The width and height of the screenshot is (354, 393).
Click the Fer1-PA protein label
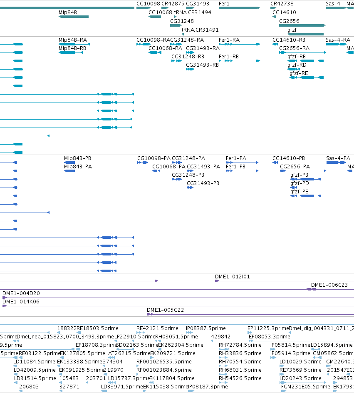tap(236, 158)
